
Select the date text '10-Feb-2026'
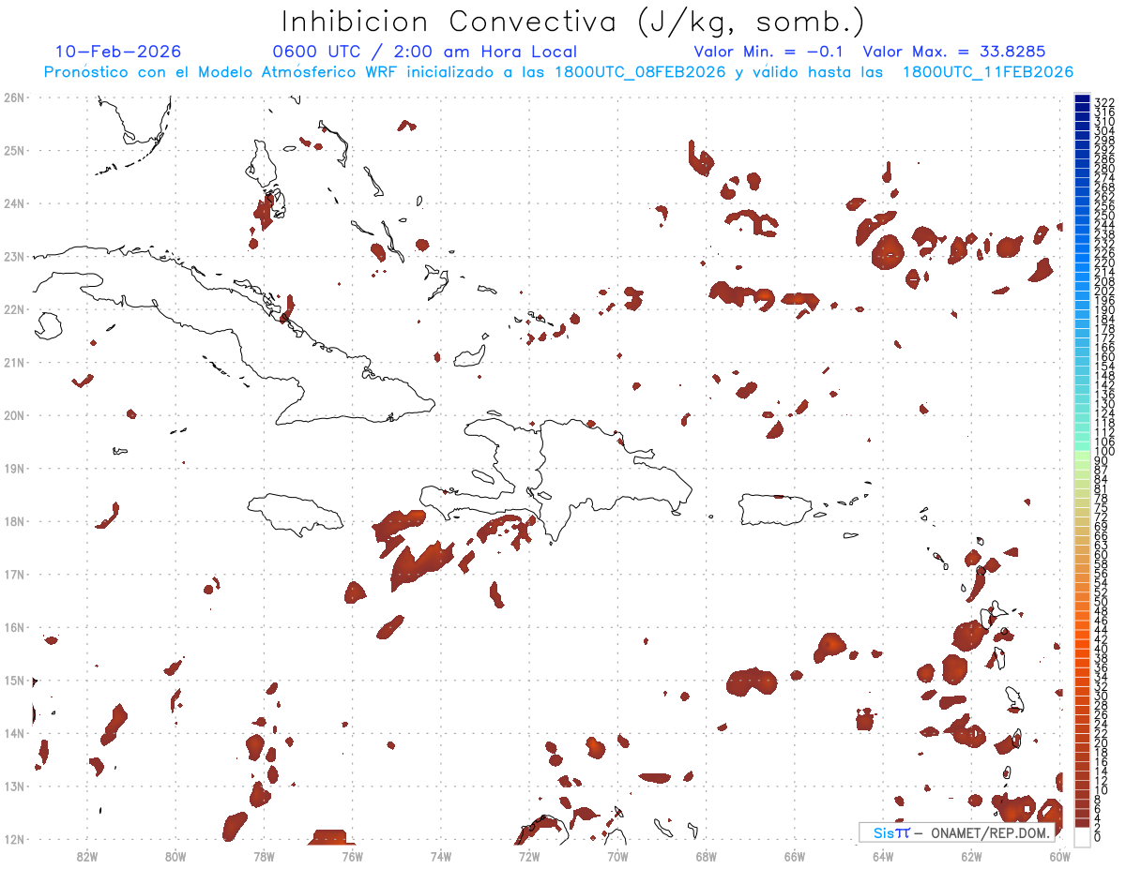pyautogui.click(x=118, y=52)
